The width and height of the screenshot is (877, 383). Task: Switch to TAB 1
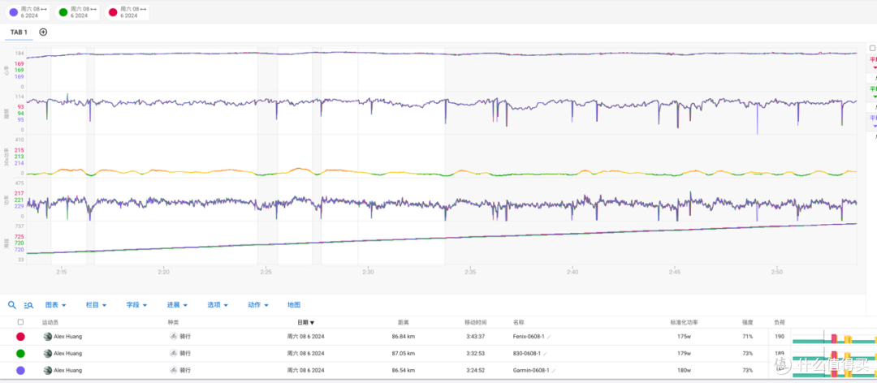click(x=19, y=32)
